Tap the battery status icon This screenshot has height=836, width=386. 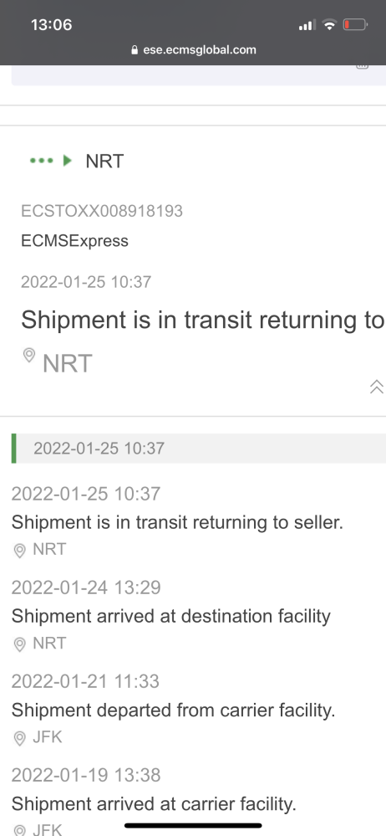point(355,24)
